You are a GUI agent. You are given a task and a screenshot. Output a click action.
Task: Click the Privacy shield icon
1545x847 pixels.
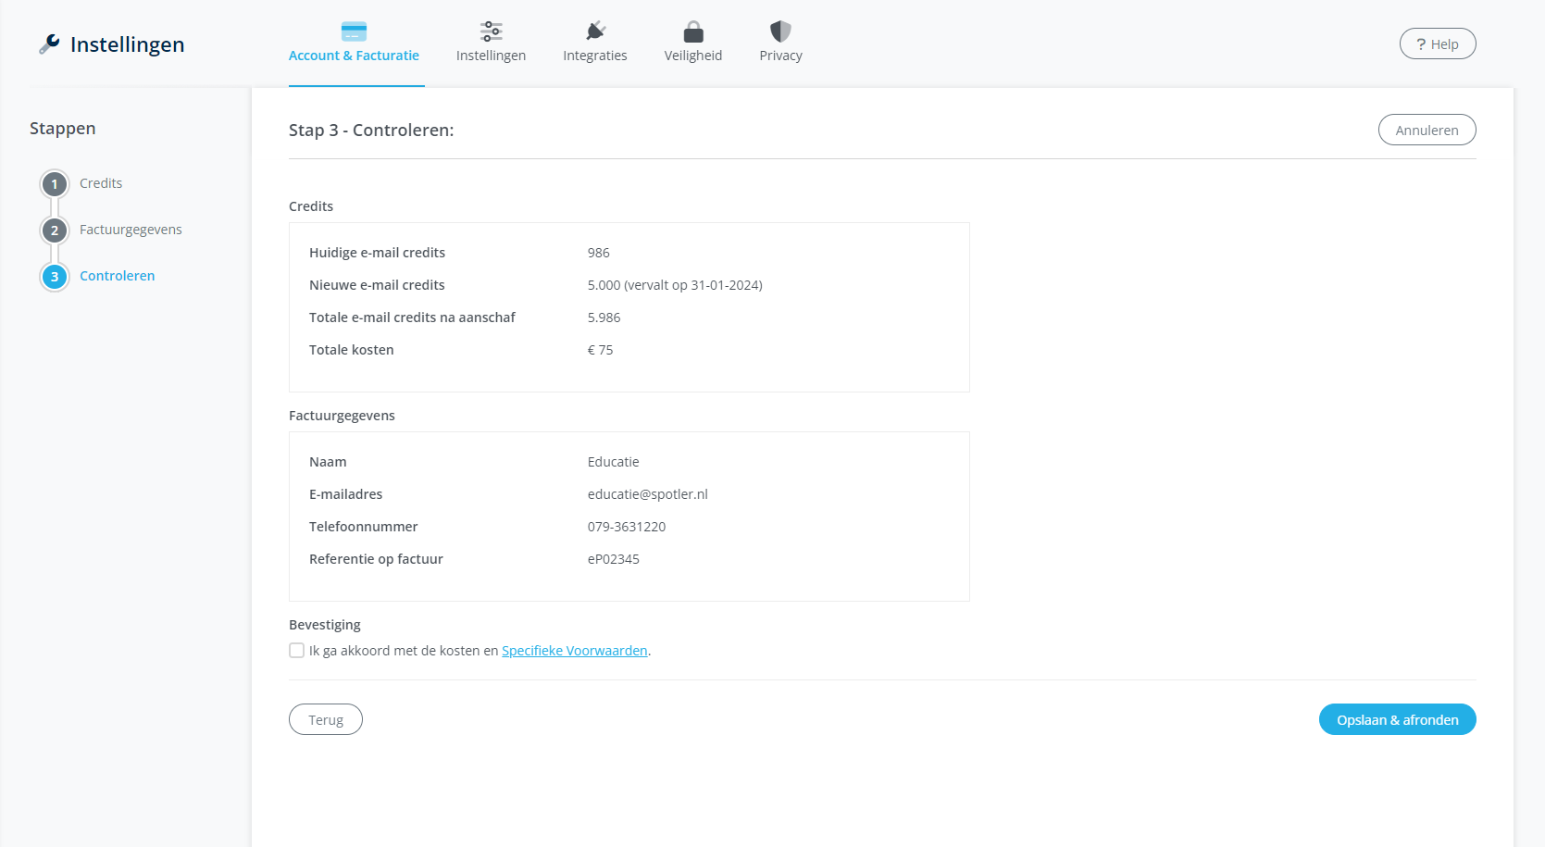[780, 31]
